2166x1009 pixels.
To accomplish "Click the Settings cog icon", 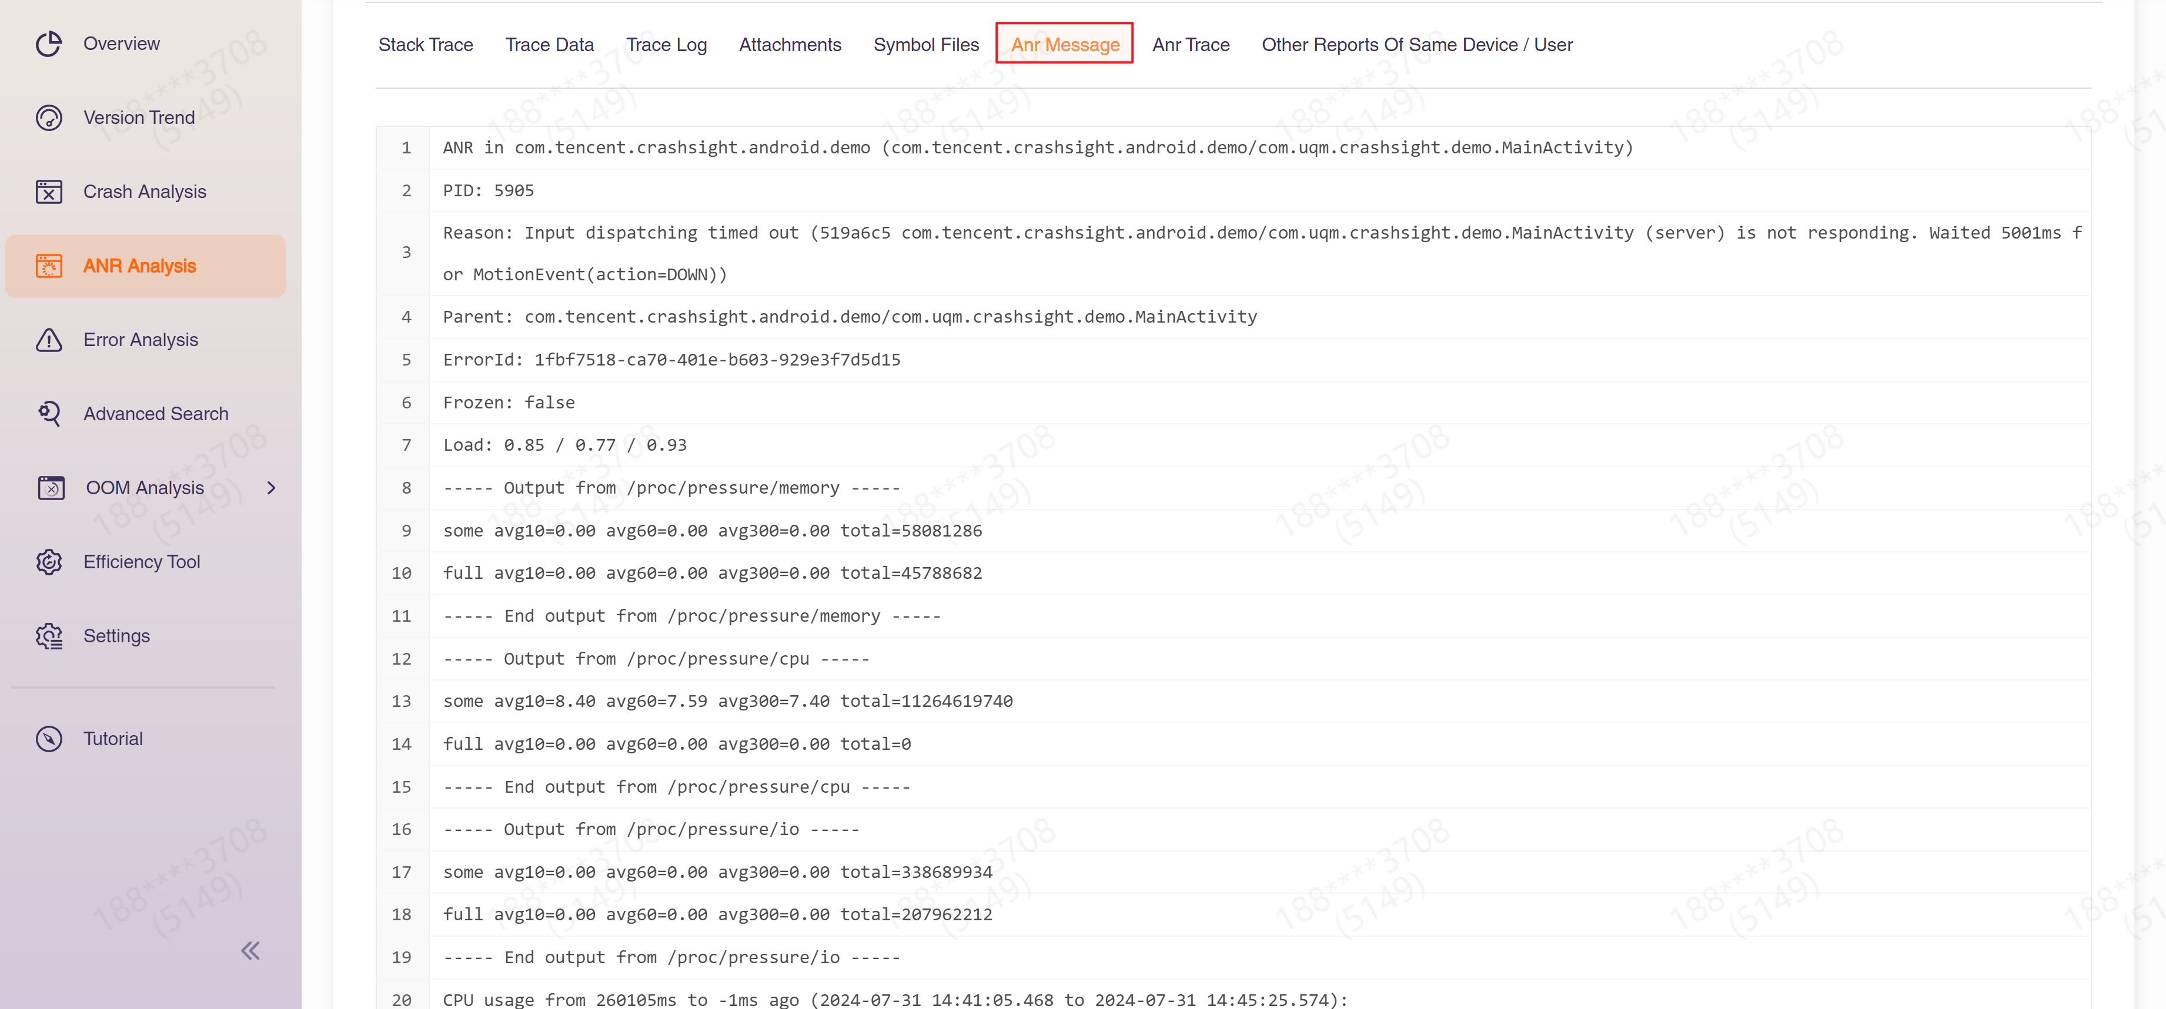I will click(49, 636).
